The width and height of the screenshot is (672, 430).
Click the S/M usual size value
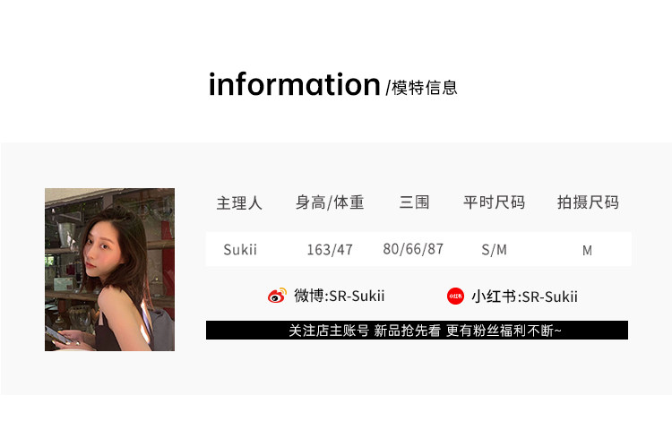[x=494, y=250]
